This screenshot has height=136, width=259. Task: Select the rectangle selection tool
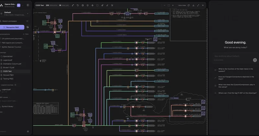tap(97, 5)
